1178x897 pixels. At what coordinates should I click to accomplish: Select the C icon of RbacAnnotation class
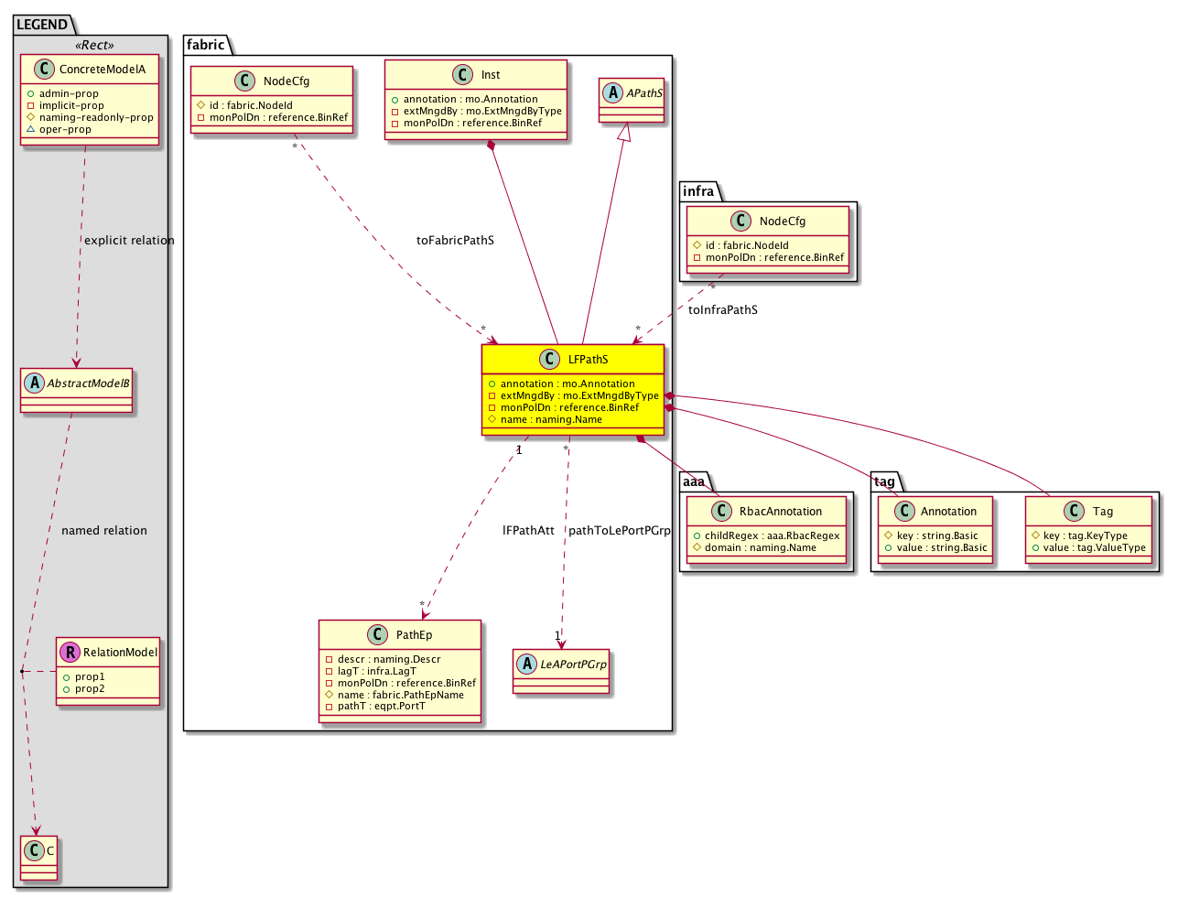click(x=720, y=512)
